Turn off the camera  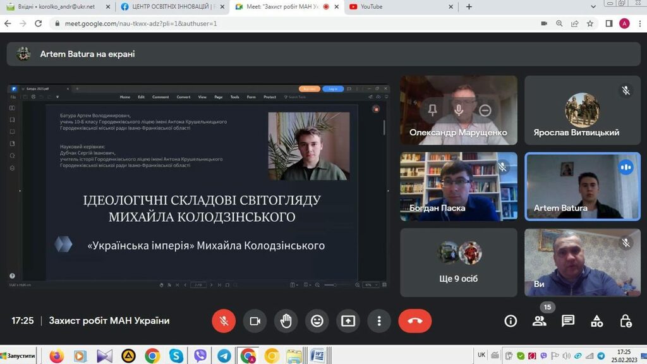point(255,321)
